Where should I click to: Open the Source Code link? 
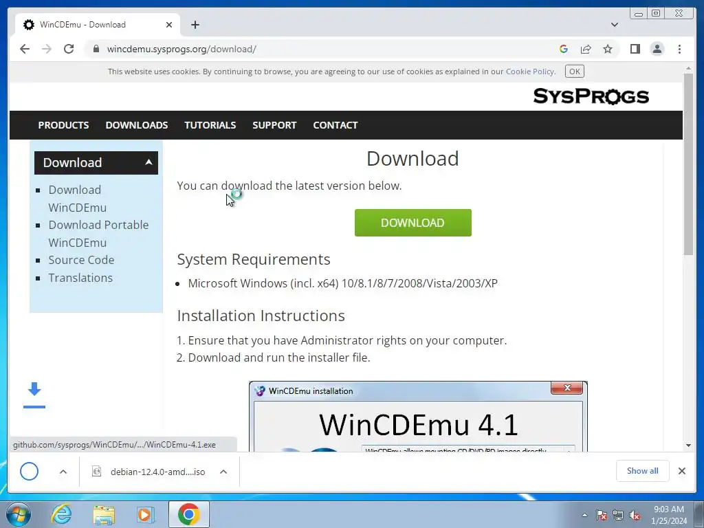[81, 260]
